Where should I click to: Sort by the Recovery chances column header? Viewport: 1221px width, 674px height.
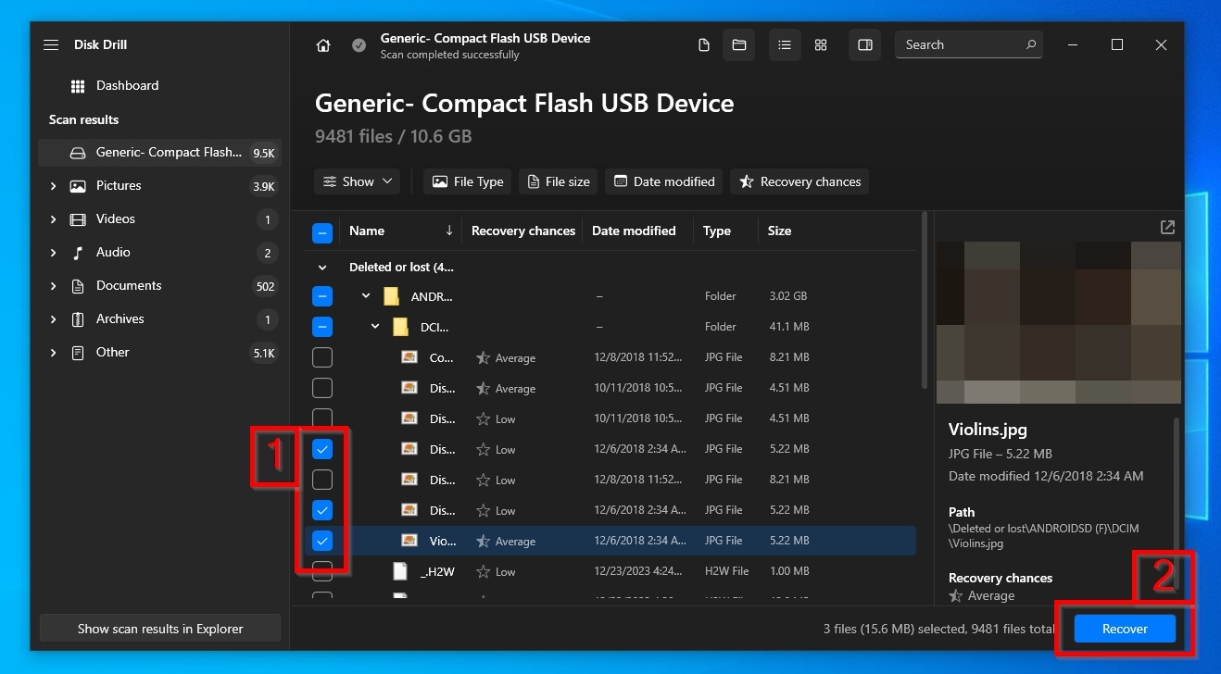pos(523,231)
